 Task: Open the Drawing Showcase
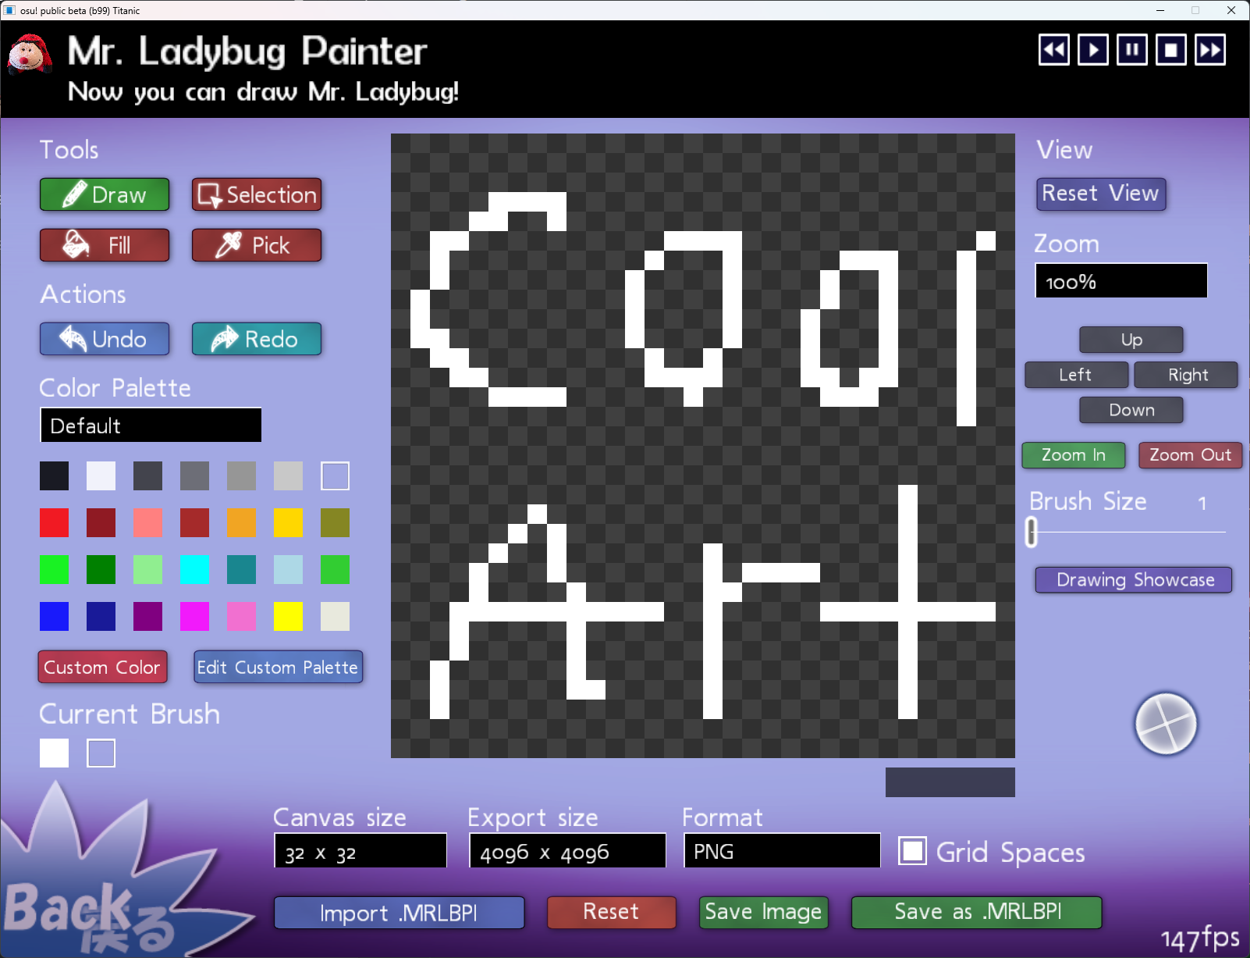coord(1134,579)
